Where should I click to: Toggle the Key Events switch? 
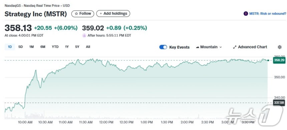tap(163, 47)
